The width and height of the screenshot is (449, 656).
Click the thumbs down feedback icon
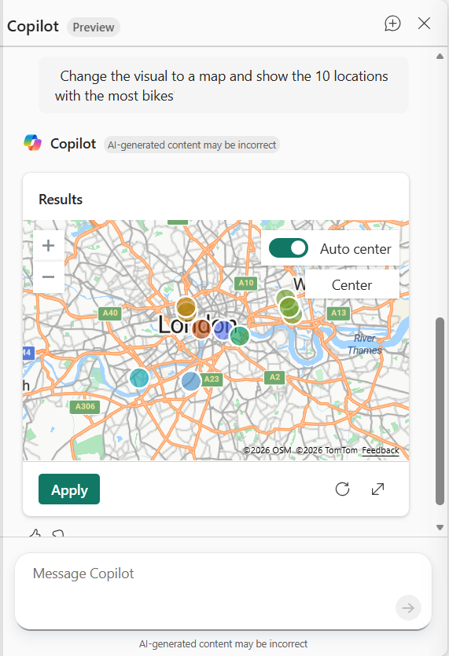click(58, 533)
